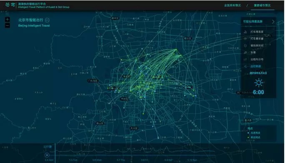Toggle the 出行轨迹 trajectory layer
The image size is (285, 163).
point(255,67)
